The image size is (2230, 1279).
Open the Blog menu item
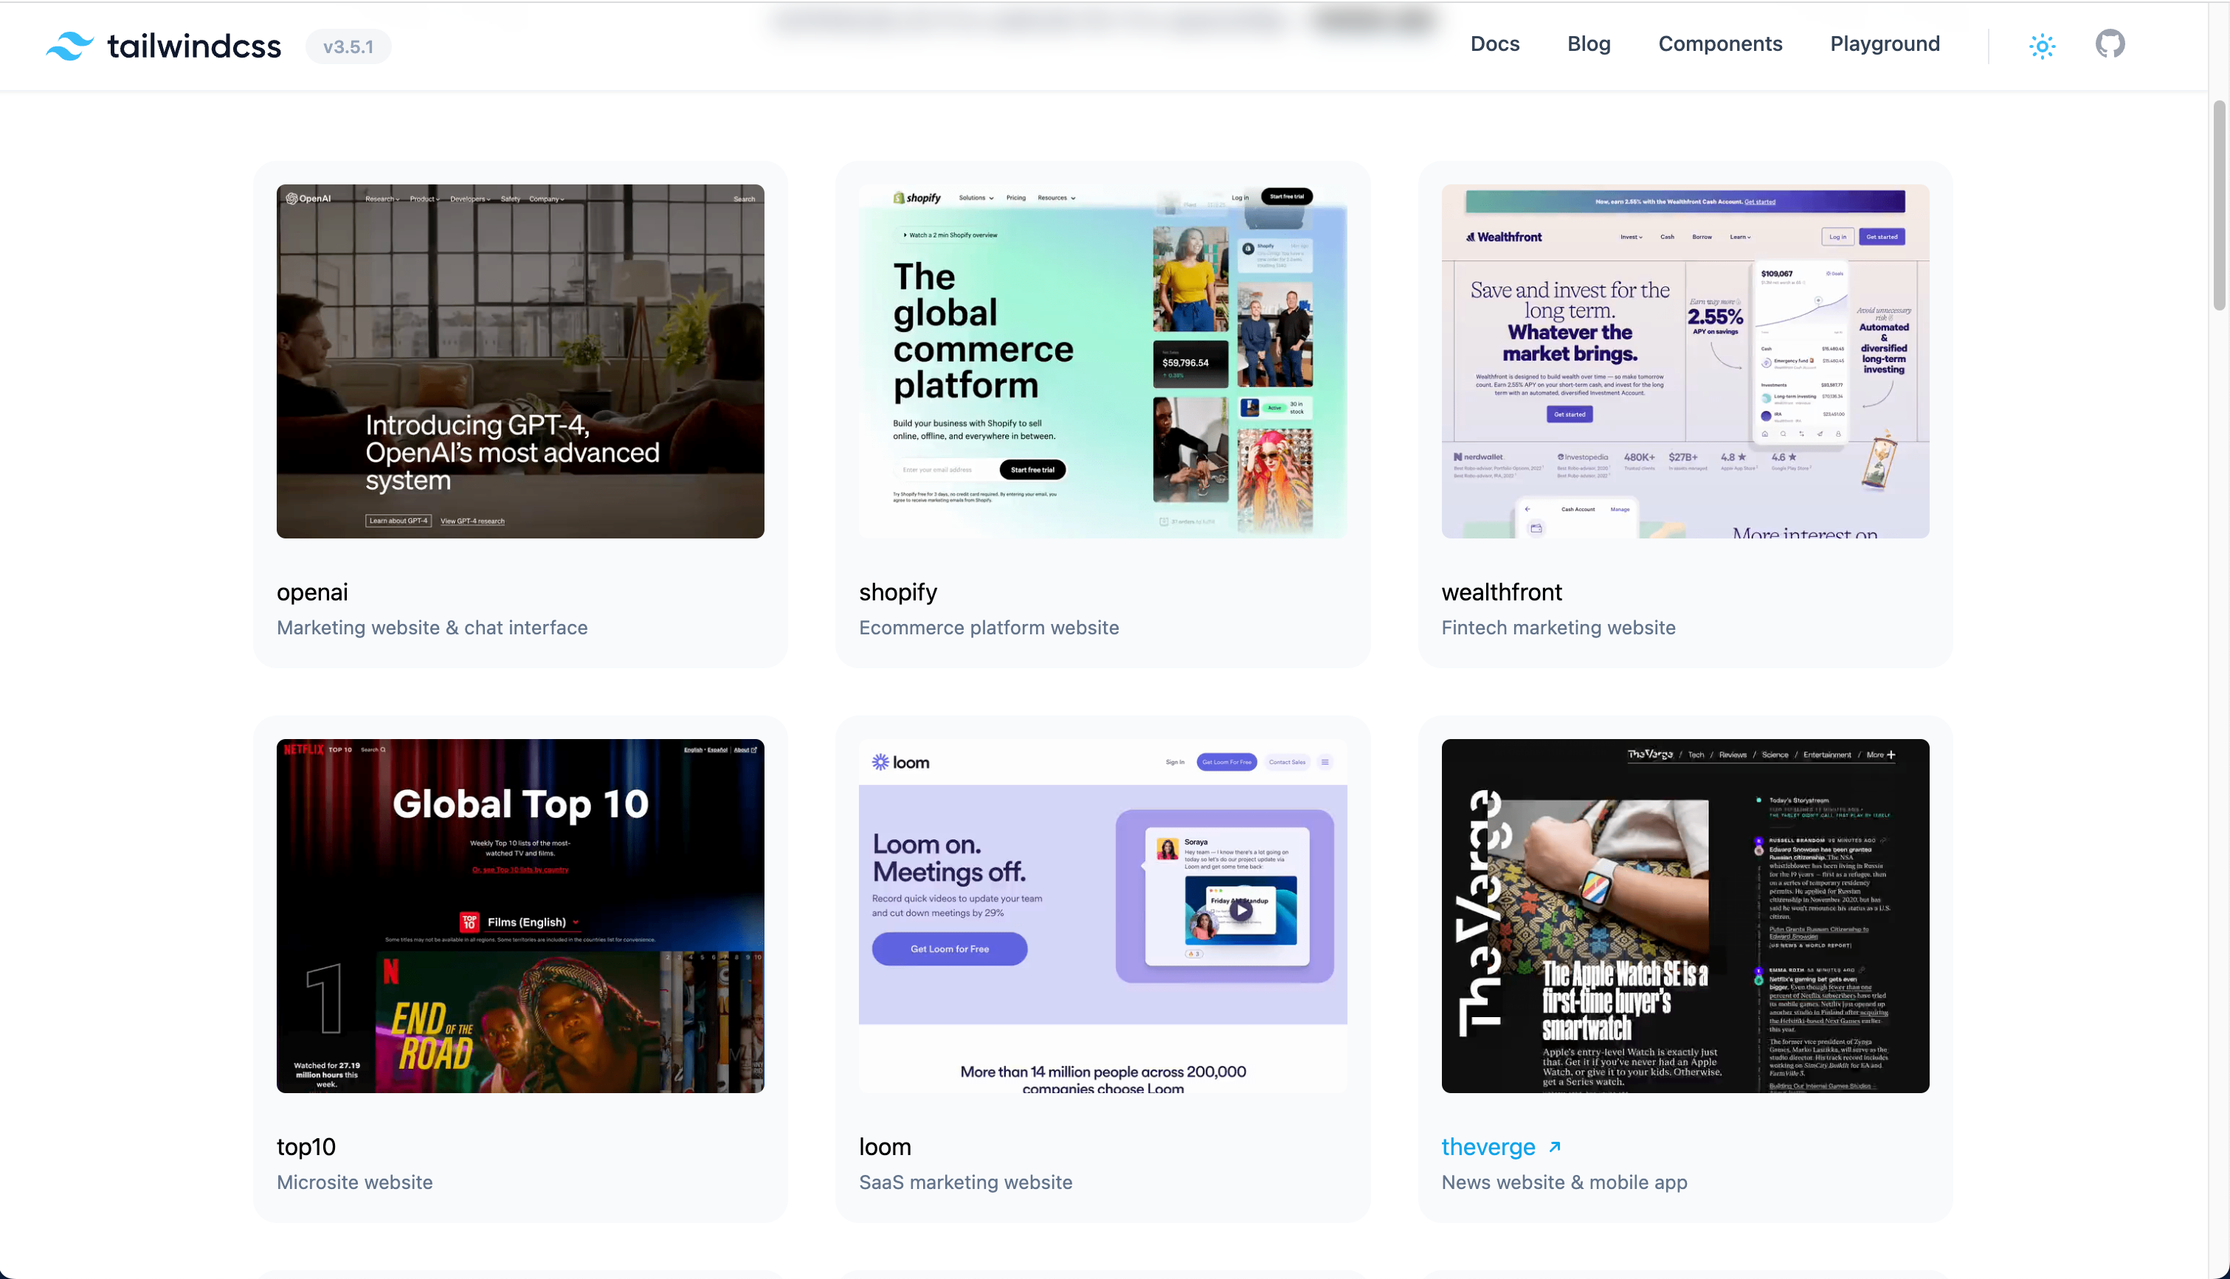(x=1589, y=44)
